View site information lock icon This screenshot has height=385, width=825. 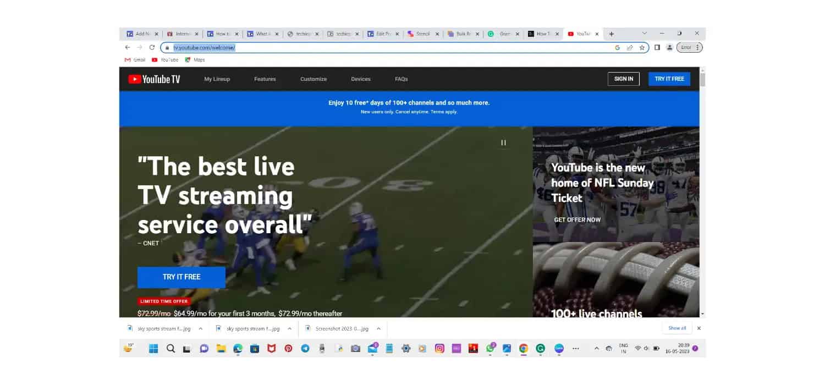[167, 48]
